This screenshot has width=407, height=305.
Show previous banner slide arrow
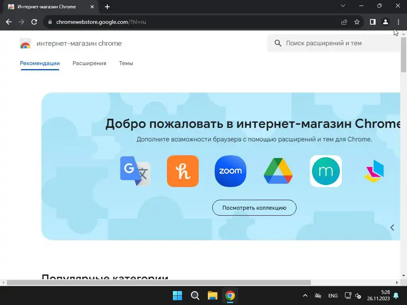(x=392, y=228)
